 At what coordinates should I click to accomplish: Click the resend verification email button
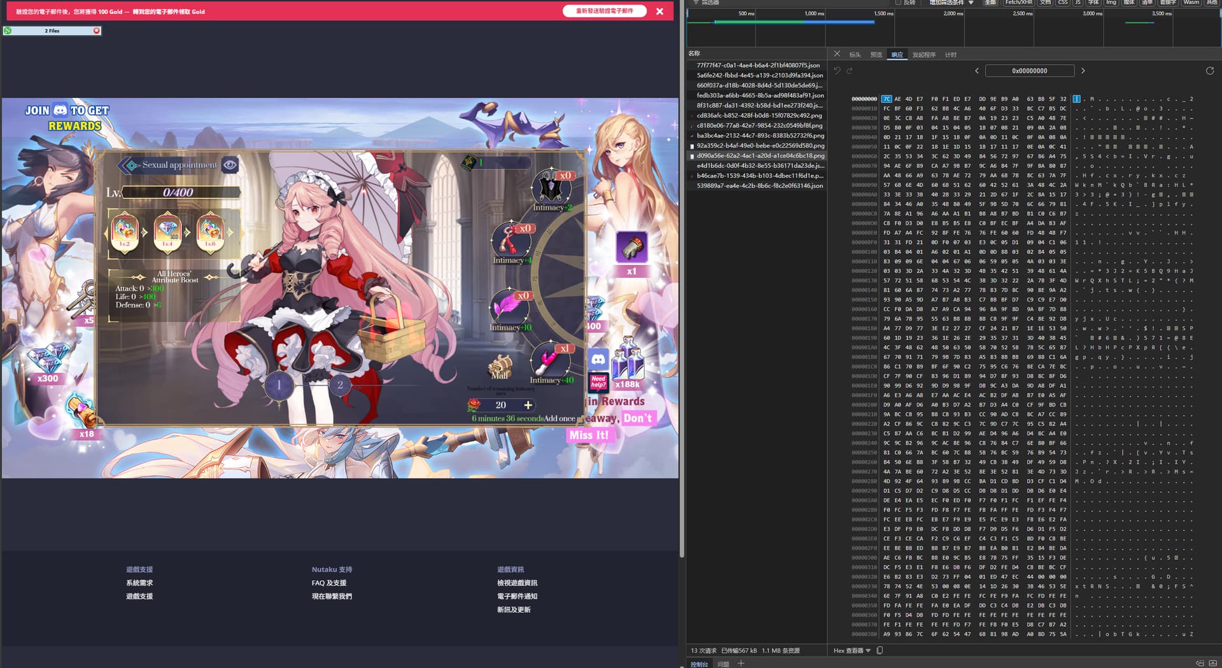point(604,11)
